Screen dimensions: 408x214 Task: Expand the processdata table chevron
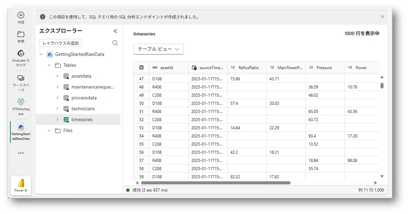point(57,98)
